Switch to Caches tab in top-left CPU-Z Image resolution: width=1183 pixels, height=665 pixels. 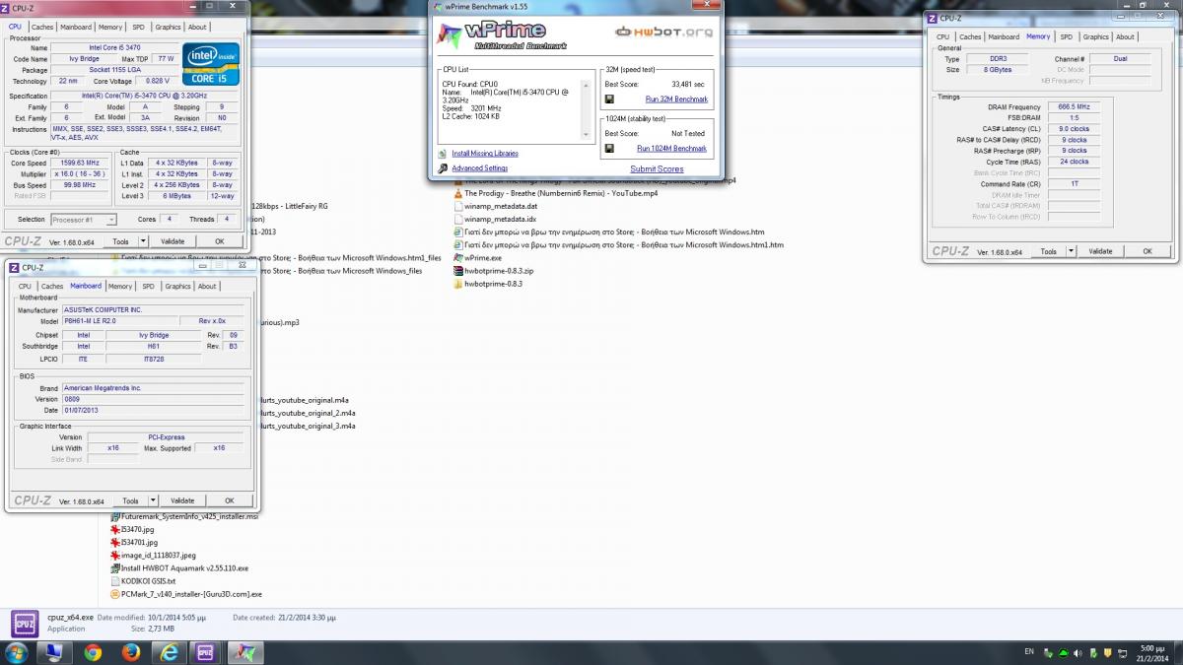42,28
